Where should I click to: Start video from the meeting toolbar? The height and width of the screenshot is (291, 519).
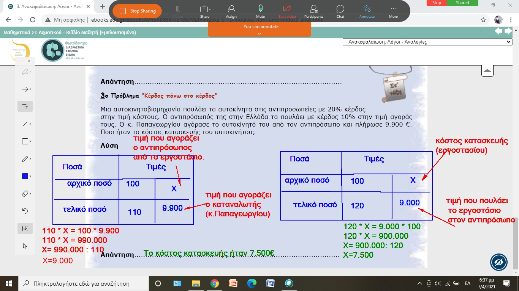[287, 11]
